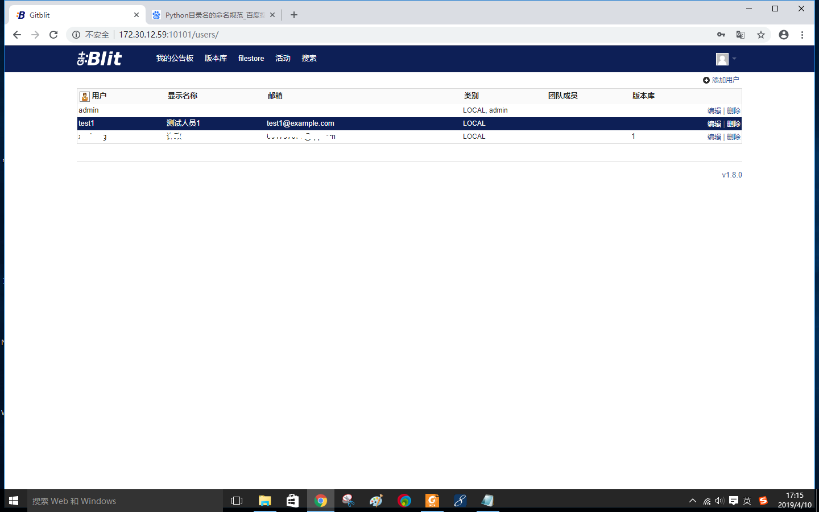Click the v1.8.0 version link
The image size is (819, 512).
coord(731,175)
